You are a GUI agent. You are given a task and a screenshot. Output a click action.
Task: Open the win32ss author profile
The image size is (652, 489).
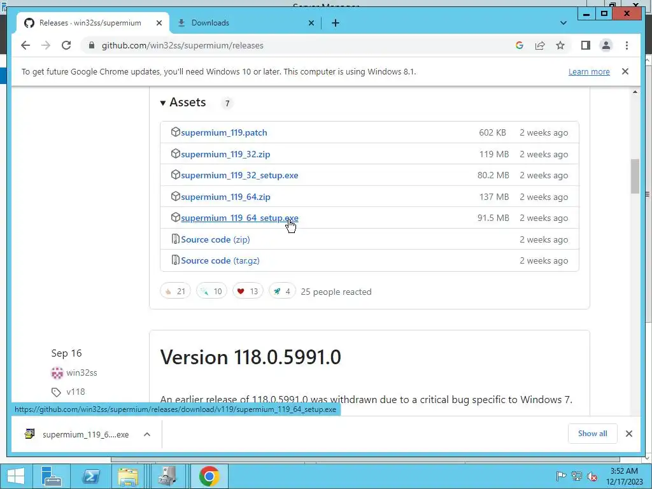point(81,372)
